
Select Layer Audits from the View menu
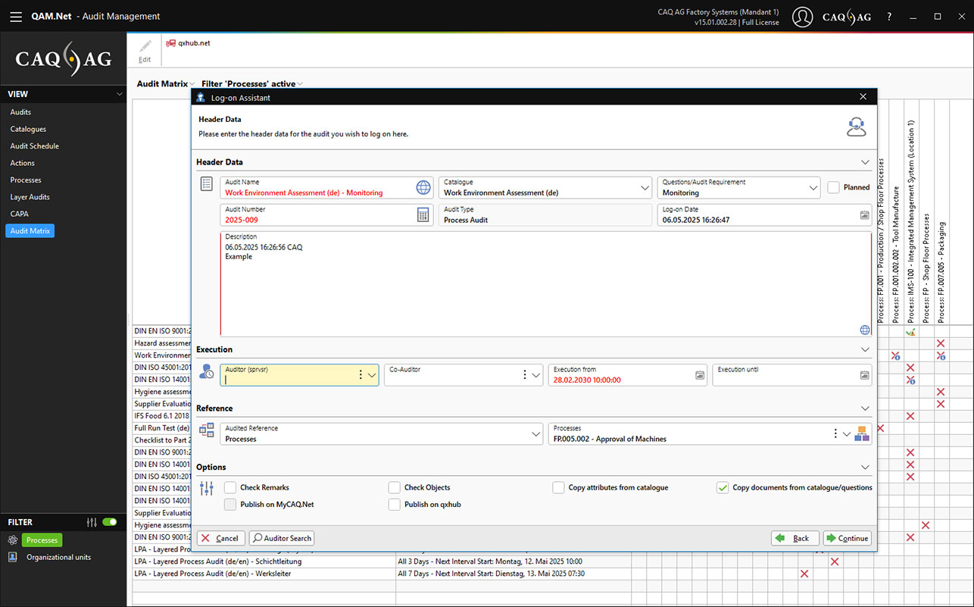(x=30, y=197)
